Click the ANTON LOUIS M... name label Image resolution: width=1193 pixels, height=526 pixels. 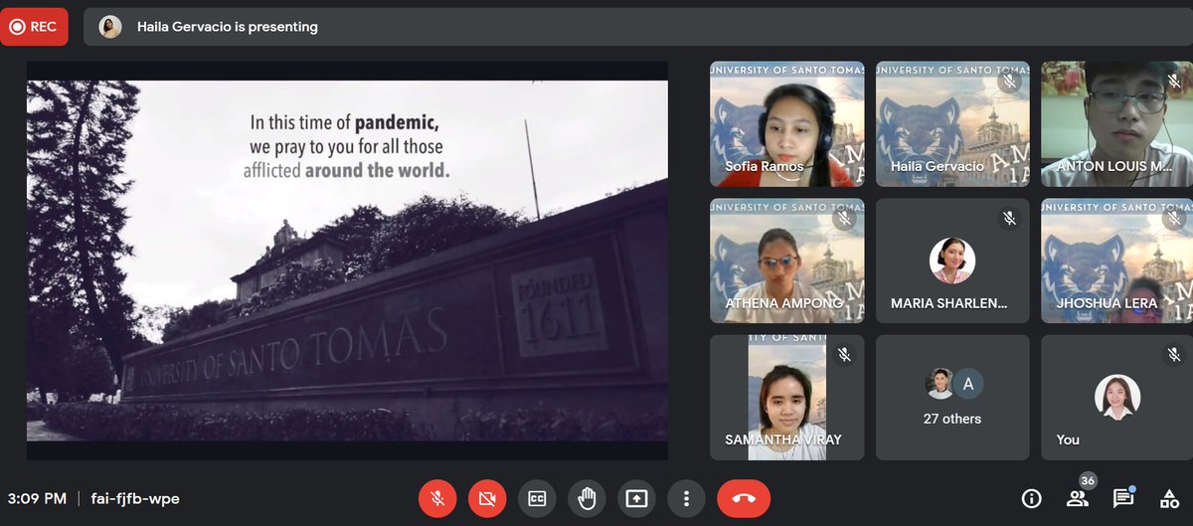click(x=1113, y=166)
